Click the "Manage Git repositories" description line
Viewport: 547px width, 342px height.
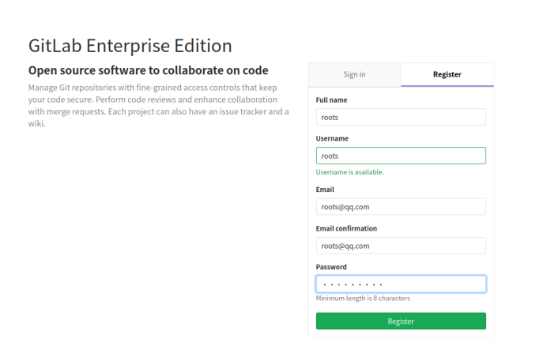coord(158,88)
